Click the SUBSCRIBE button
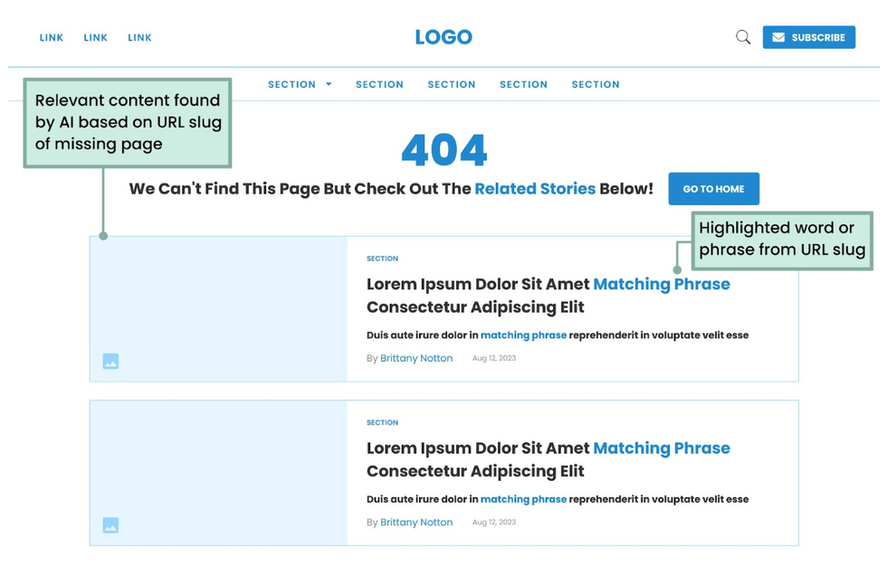 pos(808,37)
